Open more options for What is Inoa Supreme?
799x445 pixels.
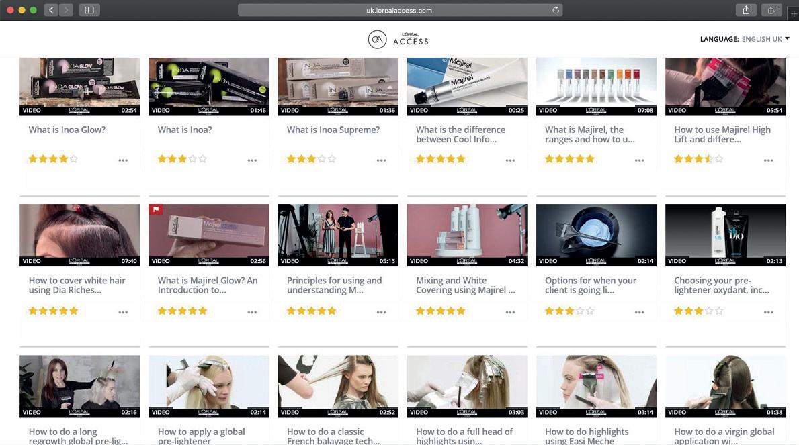click(381, 160)
